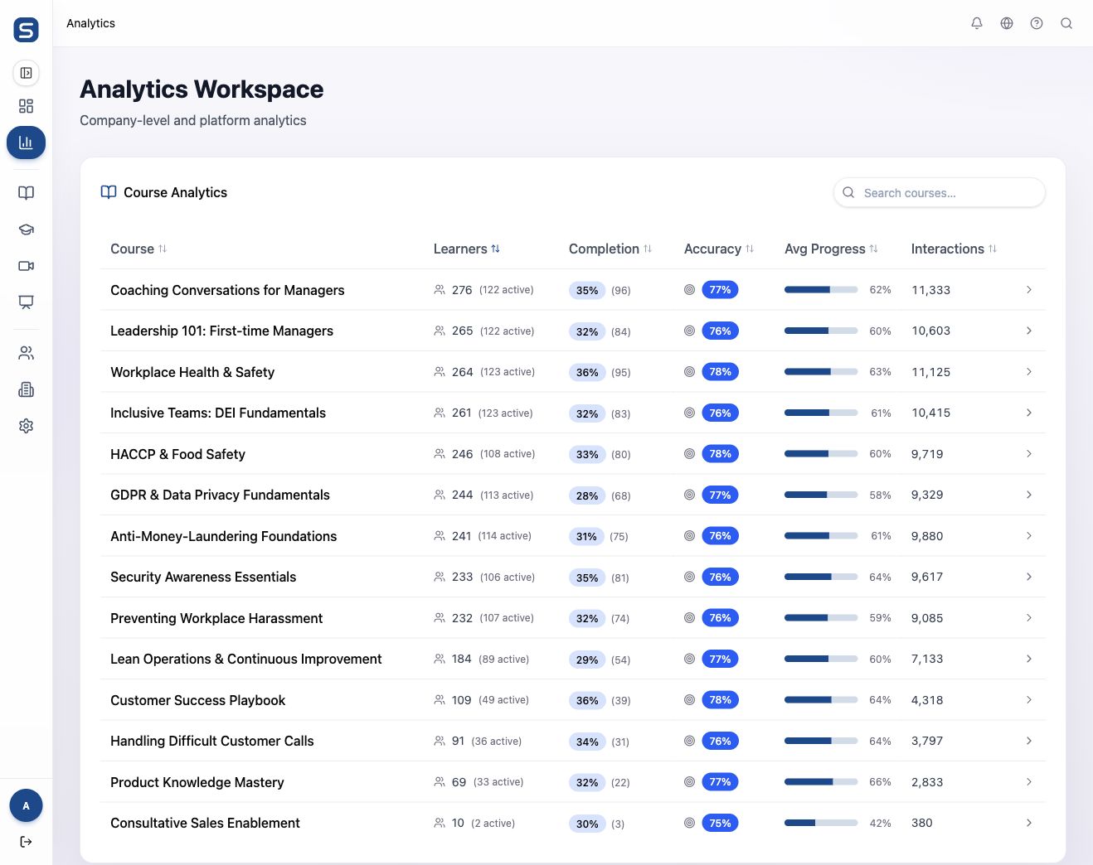
Task: Focus the Search courses field
Action: [x=940, y=192]
